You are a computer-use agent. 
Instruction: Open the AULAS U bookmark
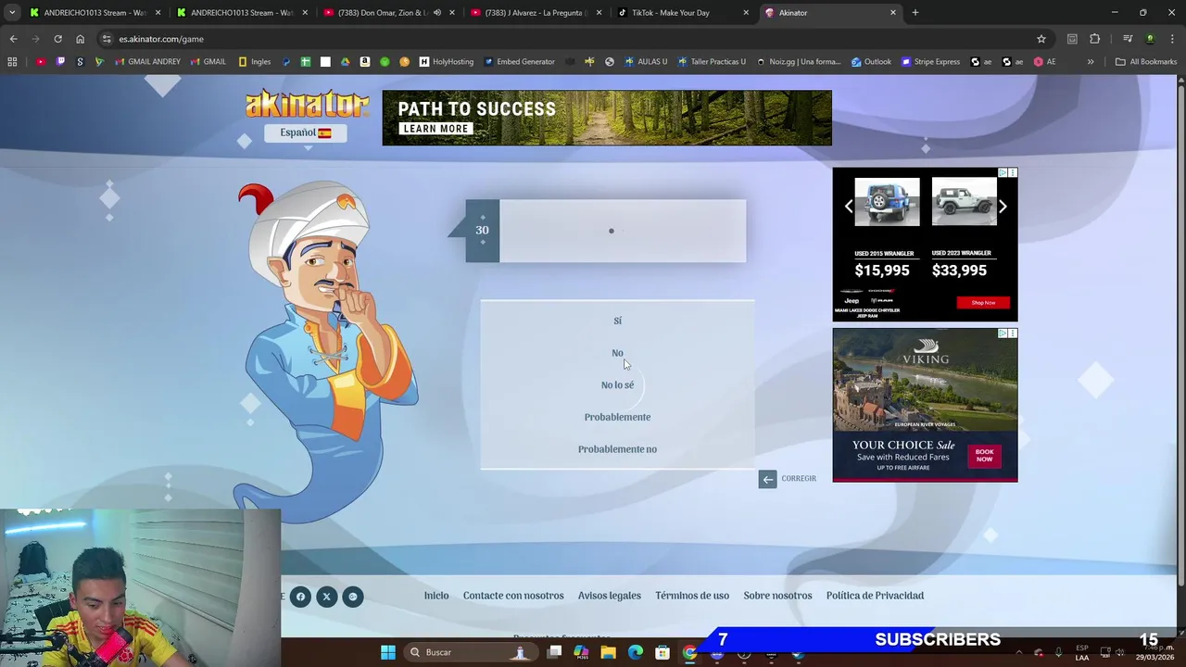(646, 62)
